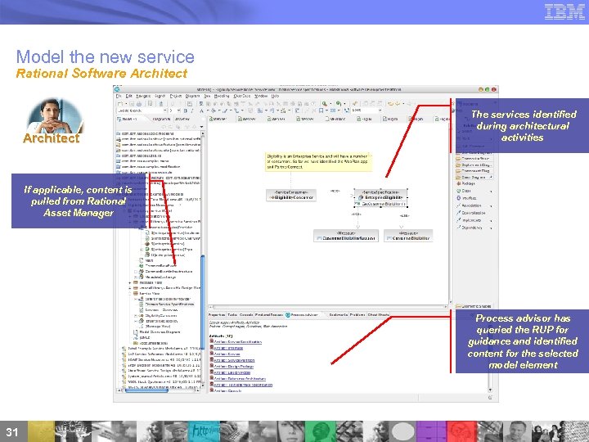Open the project explorer view menu arrow
Viewport: 589px width, 442px height.
(202, 127)
